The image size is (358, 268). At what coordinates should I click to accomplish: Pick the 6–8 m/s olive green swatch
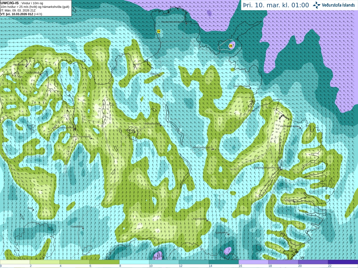pos(104,262)
